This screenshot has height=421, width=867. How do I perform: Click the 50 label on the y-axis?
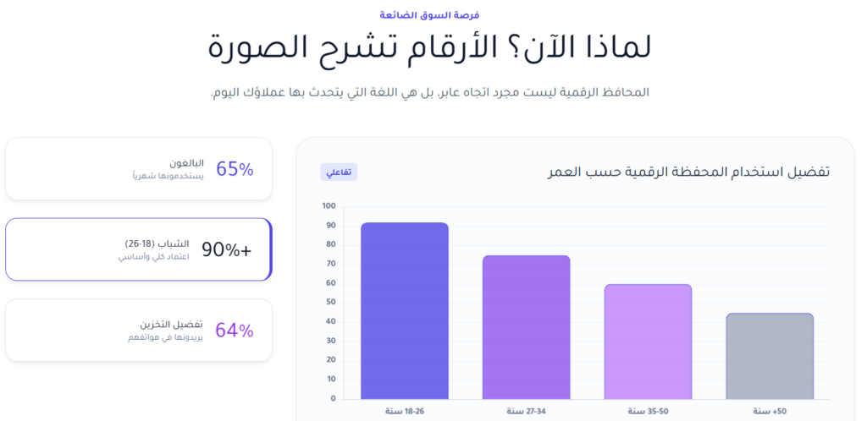pyautogui.click(x=330, y=302)
